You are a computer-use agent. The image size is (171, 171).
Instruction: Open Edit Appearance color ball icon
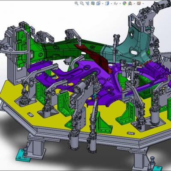click(x=124, y=3)
